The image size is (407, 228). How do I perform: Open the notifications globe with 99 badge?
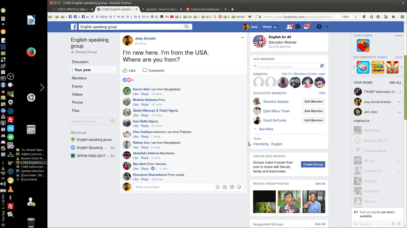(306, 27)
